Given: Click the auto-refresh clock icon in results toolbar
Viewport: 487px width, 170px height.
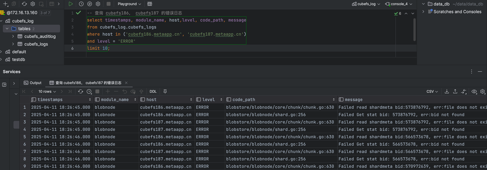Looking at the screenshot, I should [x=89, y=91].
